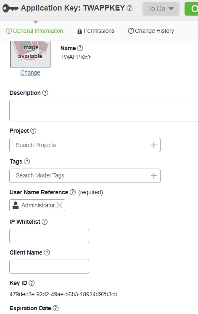
Task: Click help icon beside Key ID label
Action: 32,283
